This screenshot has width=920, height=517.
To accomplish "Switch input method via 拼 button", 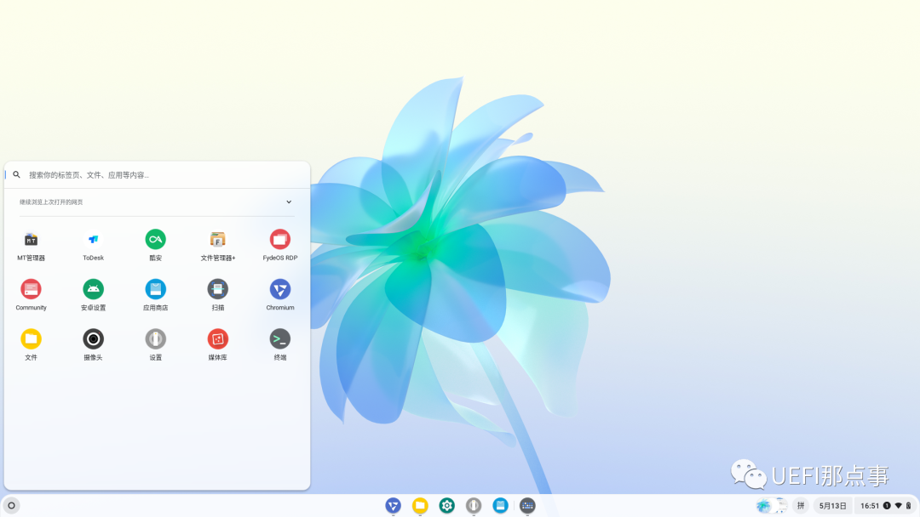I will (x=801, y=506).
